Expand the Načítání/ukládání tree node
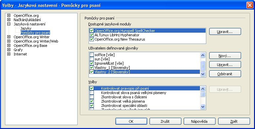 [9, 20]
